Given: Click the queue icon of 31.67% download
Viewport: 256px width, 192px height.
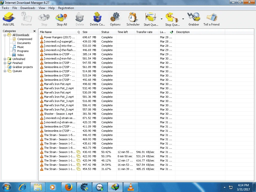Looking at the screenshot, I should 78,169.
